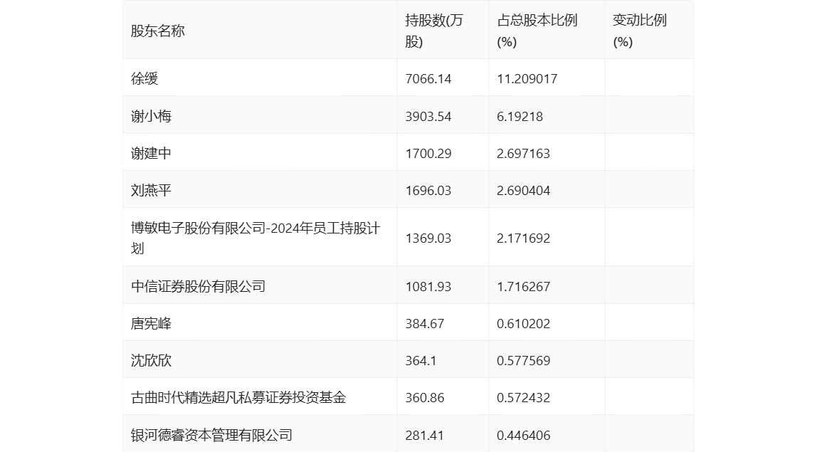Select the value 1081.93
Image resolution: width=817 pixels, height=452 pixels.
[428, 286]
